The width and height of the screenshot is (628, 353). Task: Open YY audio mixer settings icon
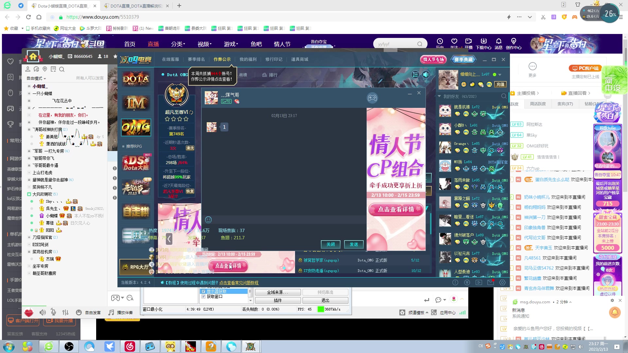pos(65,312)
